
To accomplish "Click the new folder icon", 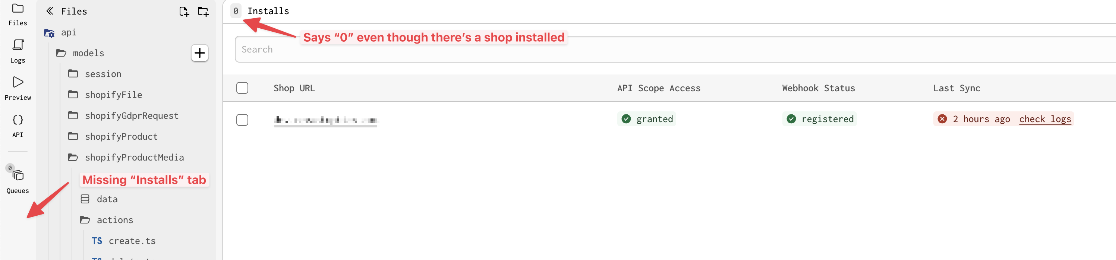I will [203, 12].
